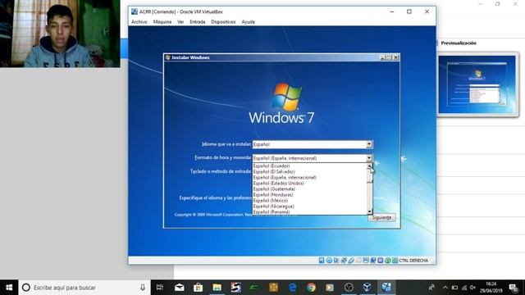Click the shared folders icon in VM status bar
This screenshot has height=295, width=525.
tap(358, 261)
